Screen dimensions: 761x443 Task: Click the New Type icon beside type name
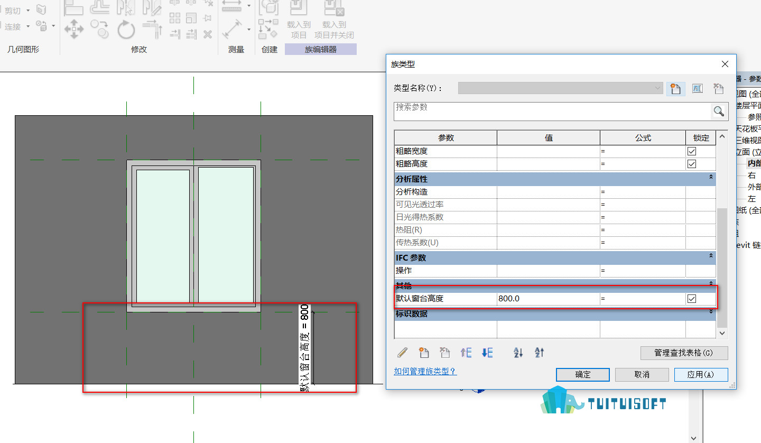(675, 89)
